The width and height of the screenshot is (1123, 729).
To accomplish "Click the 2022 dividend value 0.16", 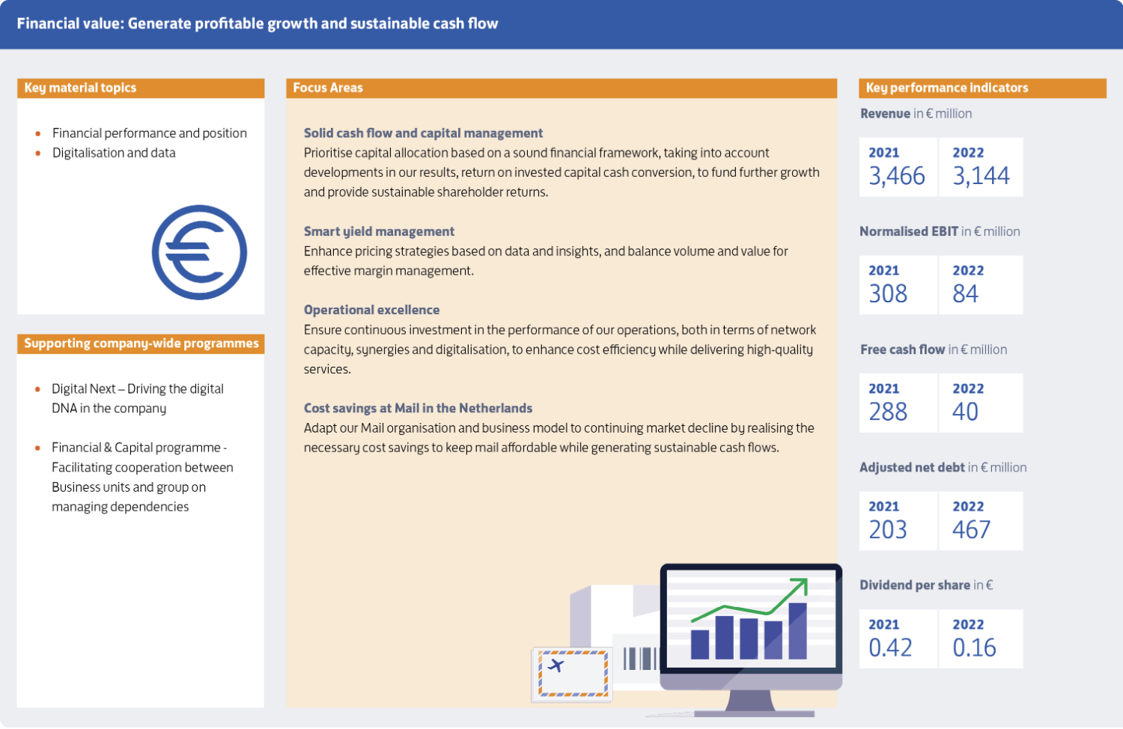I will pos(974,648).
